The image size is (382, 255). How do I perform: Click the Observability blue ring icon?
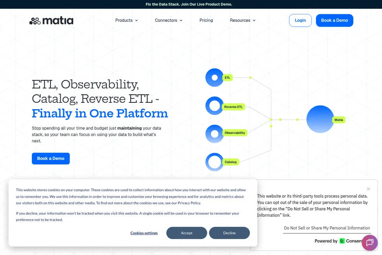pos(214,134)
